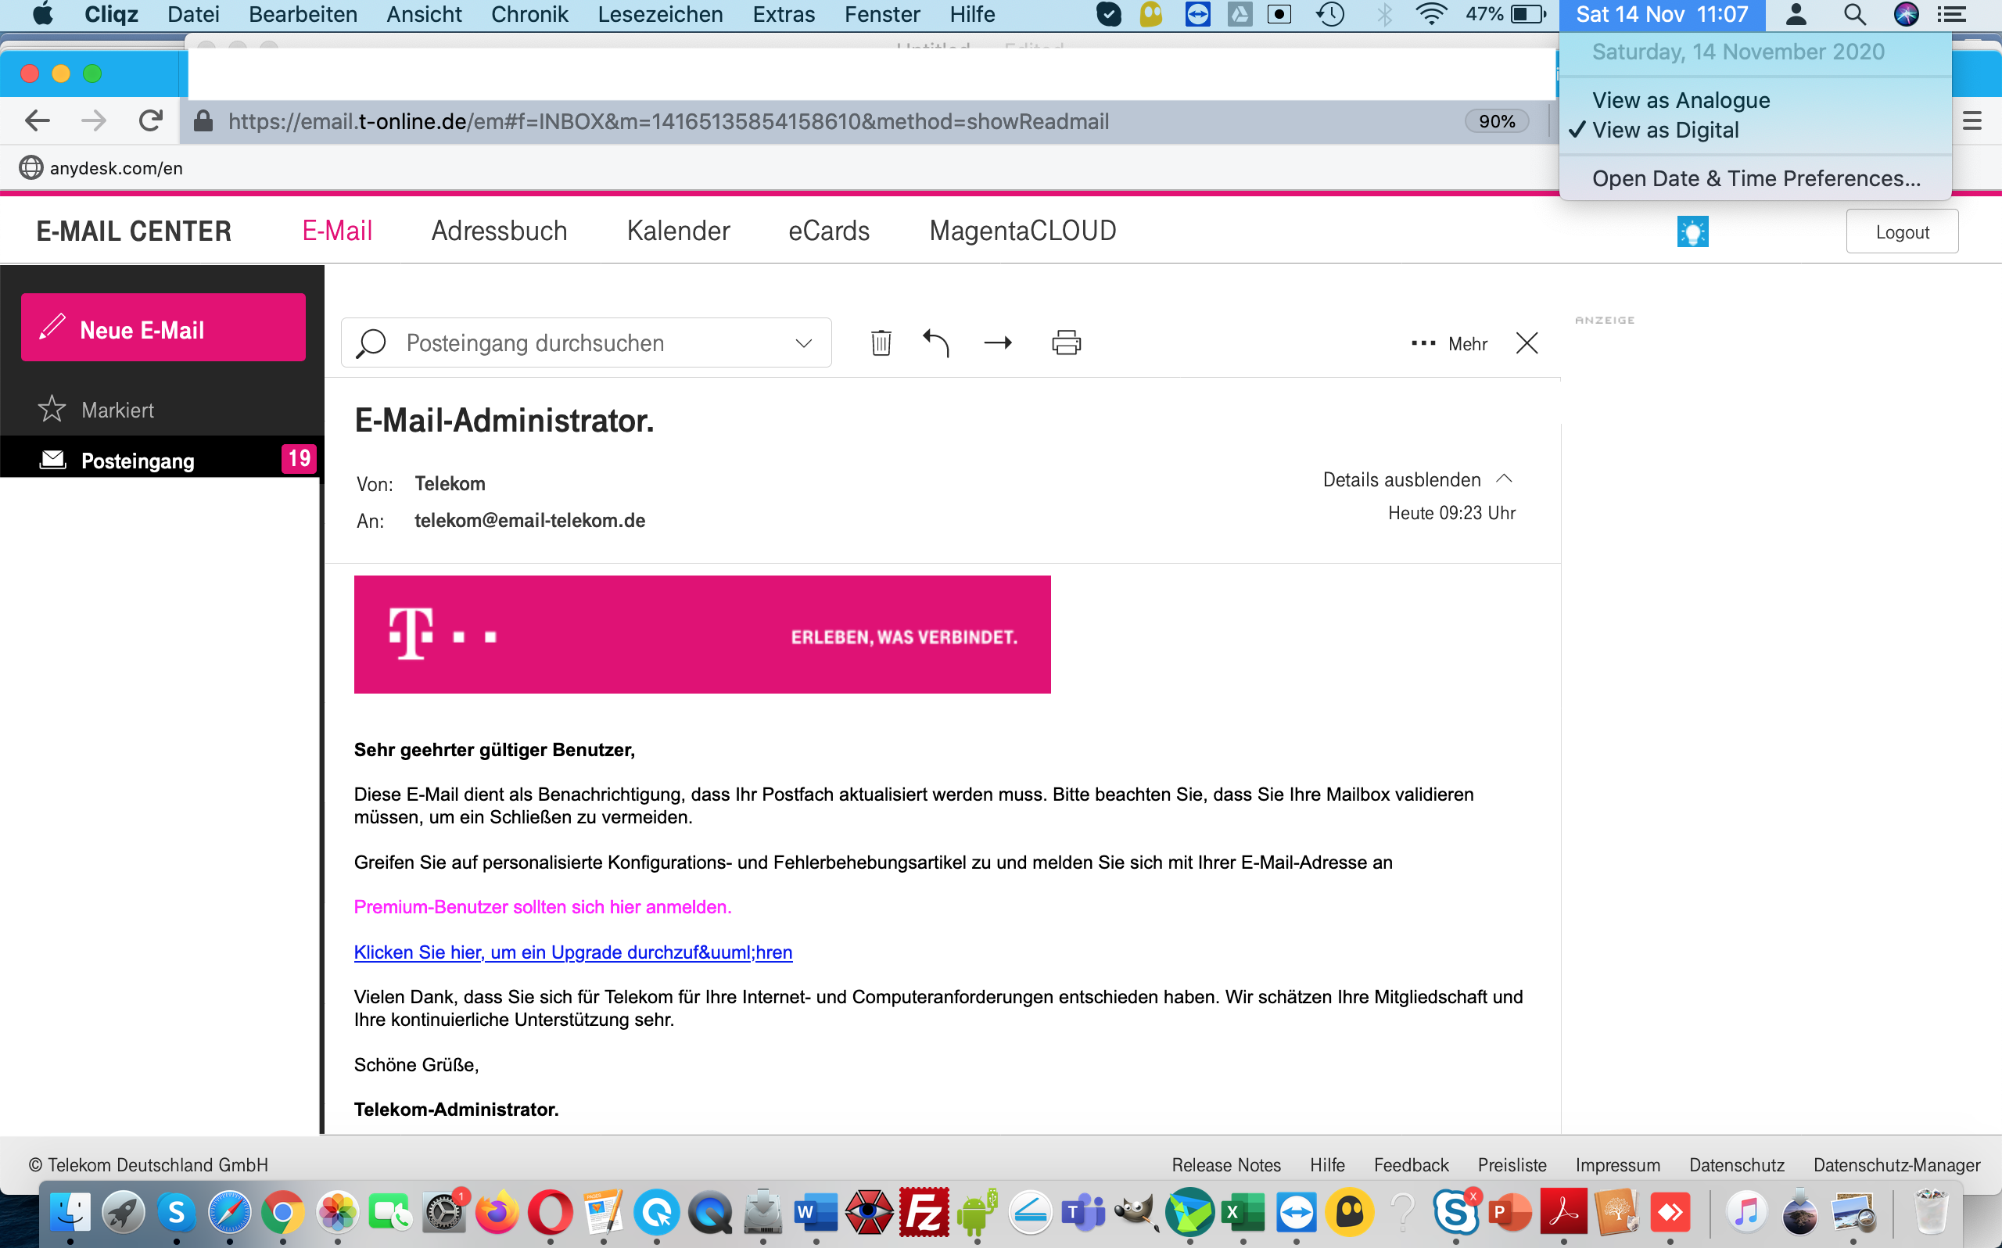Open the Apple menu
2002x1248 pixels.
[x=43, y=14]
